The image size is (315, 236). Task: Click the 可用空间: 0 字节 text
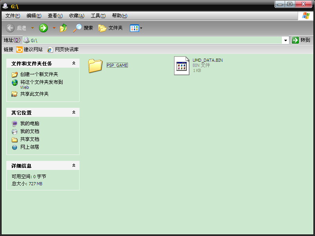29,176
